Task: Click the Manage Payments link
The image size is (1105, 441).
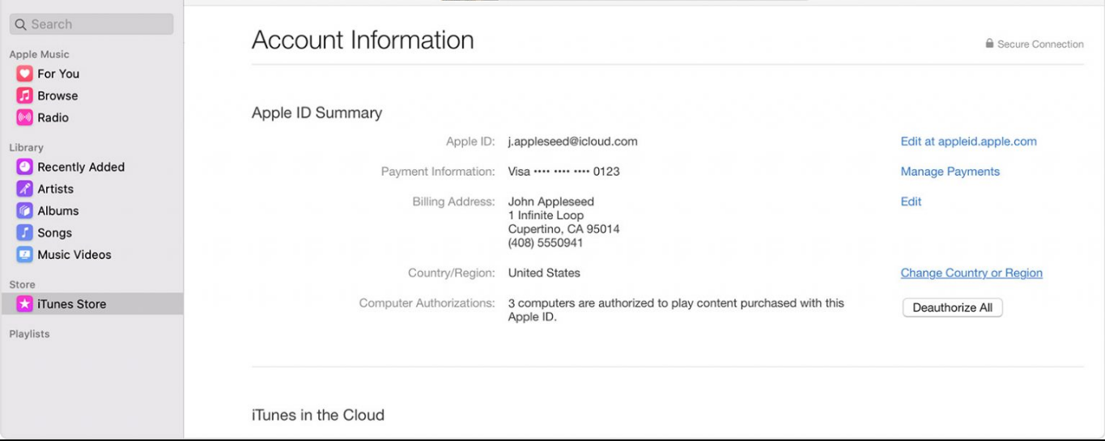Action: pos(950,172)
